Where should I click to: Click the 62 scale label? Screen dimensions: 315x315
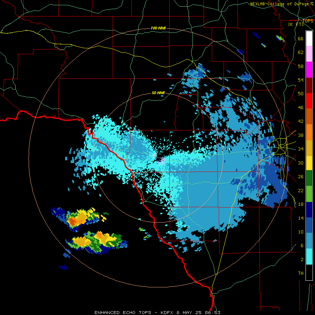click(301, 52)
